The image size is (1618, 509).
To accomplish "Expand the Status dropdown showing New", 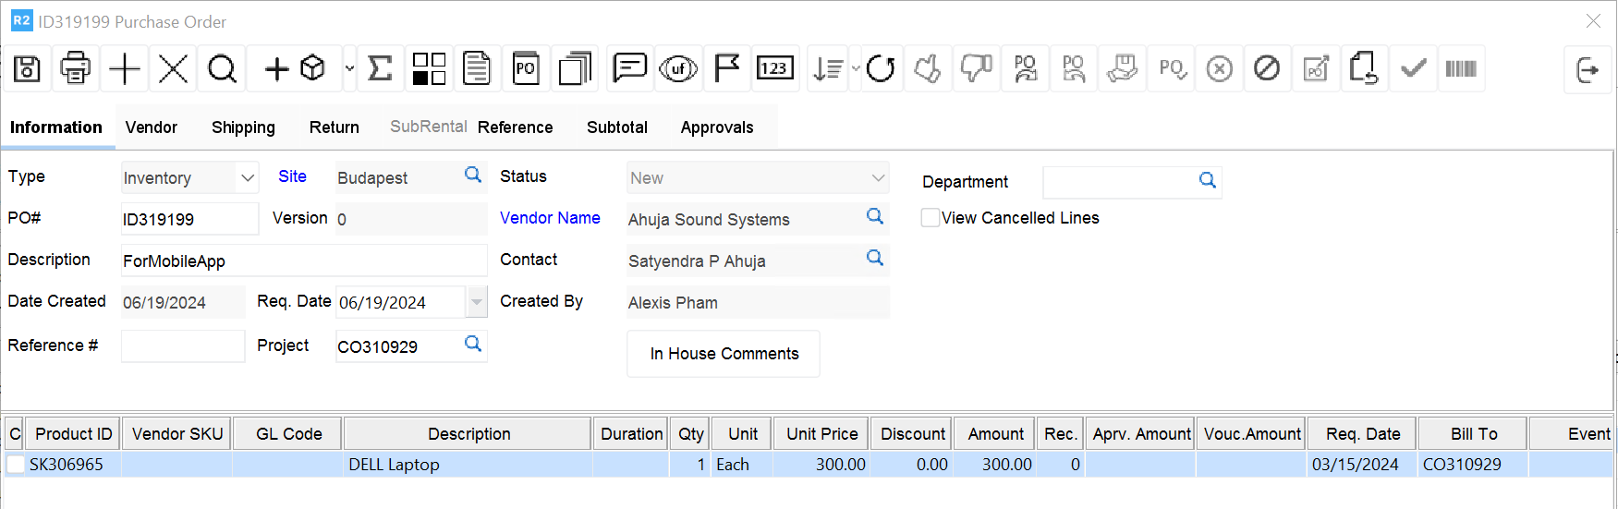I will coord(877,177).
